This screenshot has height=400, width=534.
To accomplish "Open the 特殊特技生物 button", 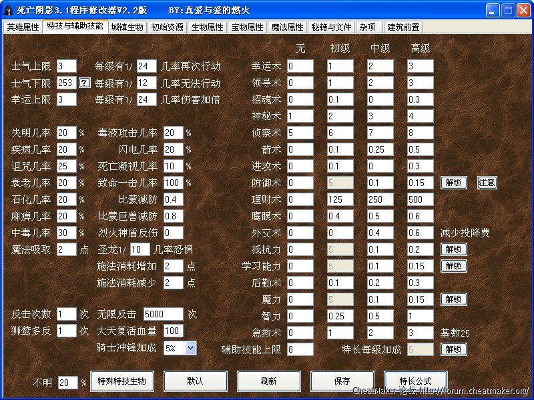I will tap(122, 381).
